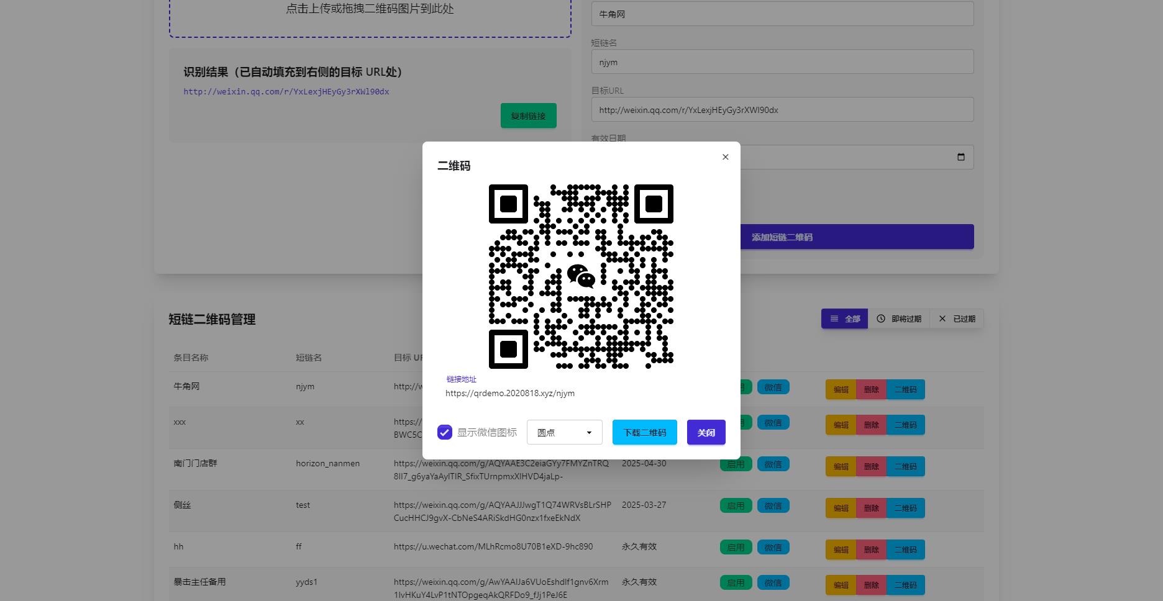Screen dimensions: 1163x601
Task: Click the 条目名称 column header
Action: pyautogui.click(x=191, y=358)
